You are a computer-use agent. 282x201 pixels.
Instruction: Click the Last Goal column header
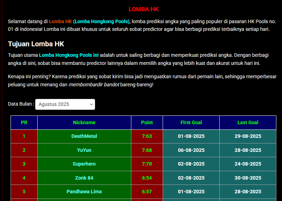click(248, 122)
